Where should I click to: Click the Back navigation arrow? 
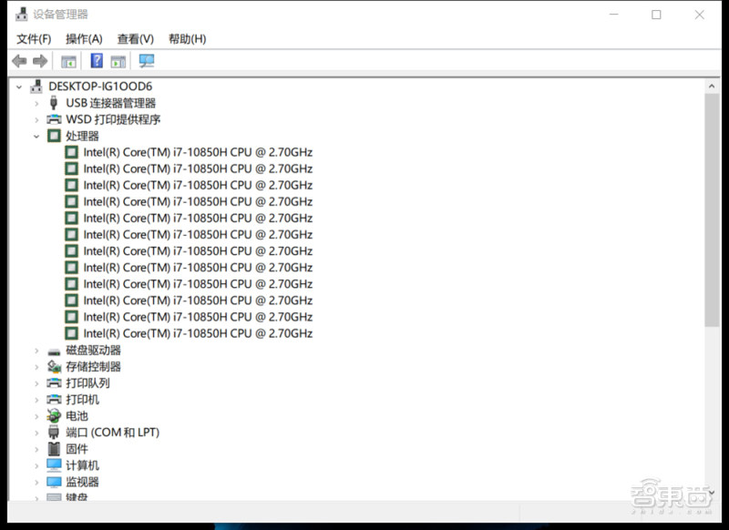(19, 60)
